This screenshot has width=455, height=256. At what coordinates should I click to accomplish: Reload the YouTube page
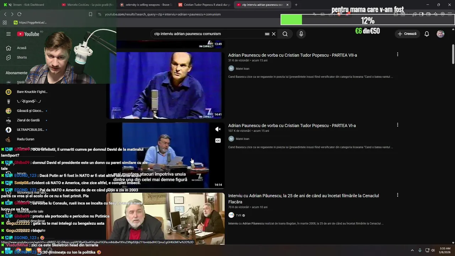click(19, 14)
